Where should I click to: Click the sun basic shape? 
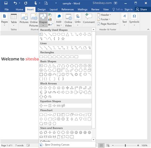tap(76, 74)
